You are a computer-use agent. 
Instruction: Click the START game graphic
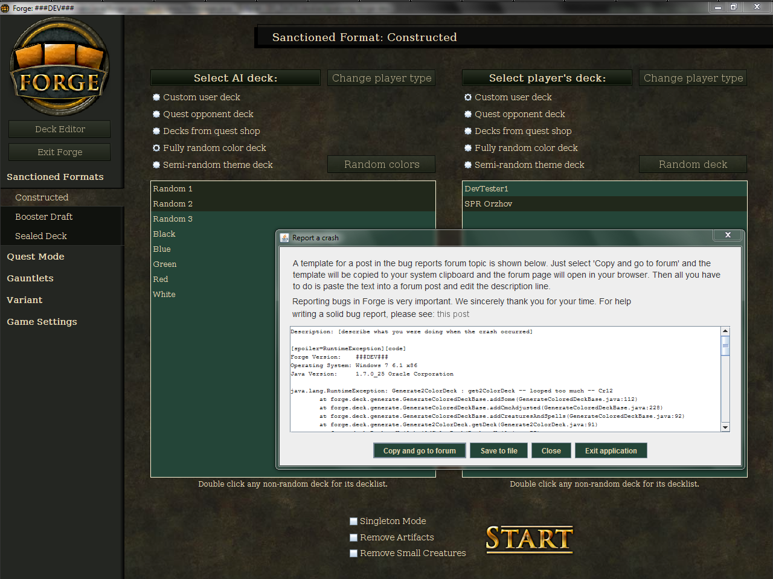[529, 539]
